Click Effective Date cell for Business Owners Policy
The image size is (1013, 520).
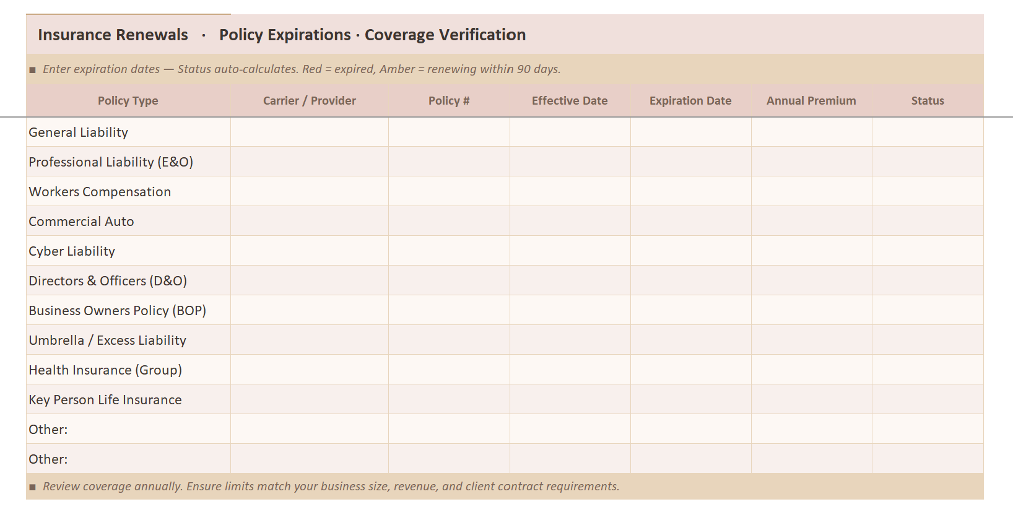coord(570,310)
